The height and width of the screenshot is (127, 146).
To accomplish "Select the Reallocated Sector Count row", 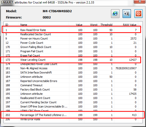I will [x=71, y=34].
